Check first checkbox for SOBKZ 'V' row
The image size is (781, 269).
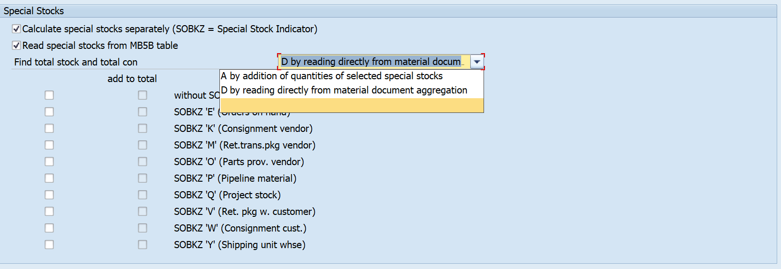tap(49, 212)
